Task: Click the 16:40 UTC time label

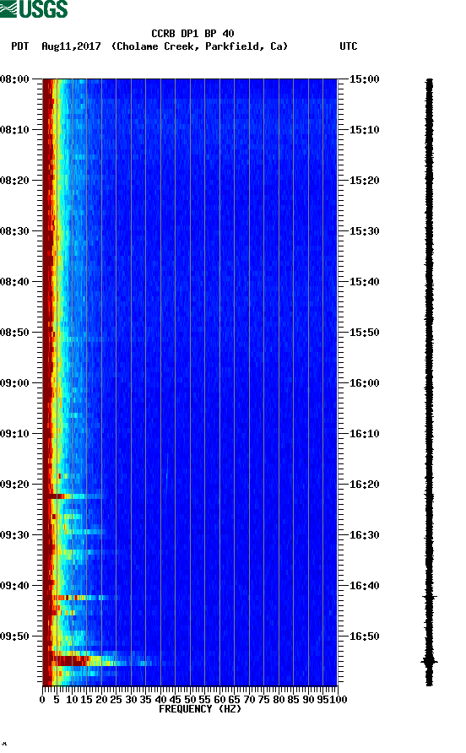Action: (x=364, y=586)
